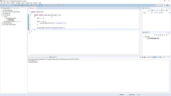Open the File menu
Screen dimensions: 171x96
(x=1, y=3)
